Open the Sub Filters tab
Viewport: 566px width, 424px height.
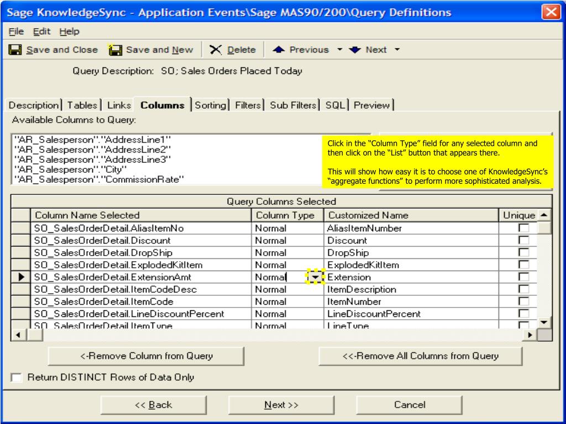pyautogui.click(x=293, y=105)
